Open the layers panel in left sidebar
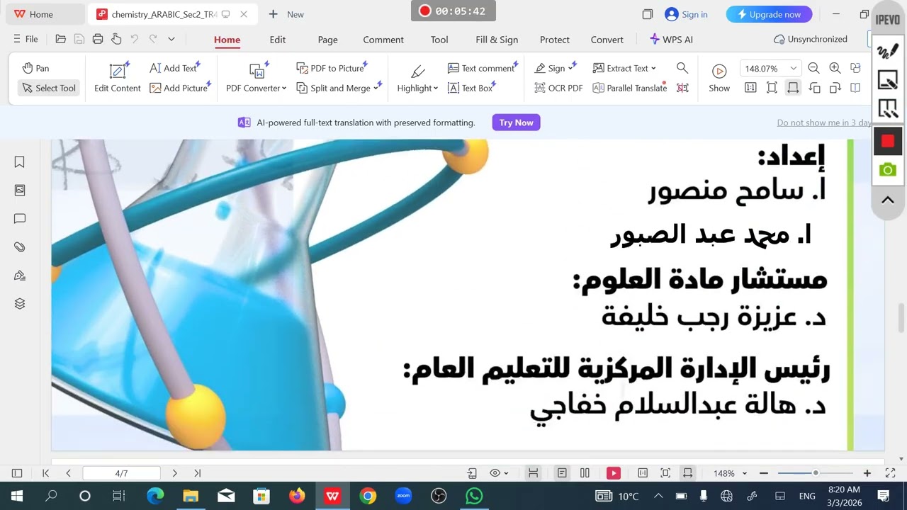The width and height of the screenshot is (907, 510). point(20,304)
